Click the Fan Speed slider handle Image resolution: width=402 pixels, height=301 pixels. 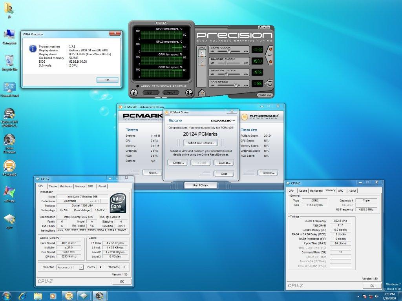tap(236, 85)
